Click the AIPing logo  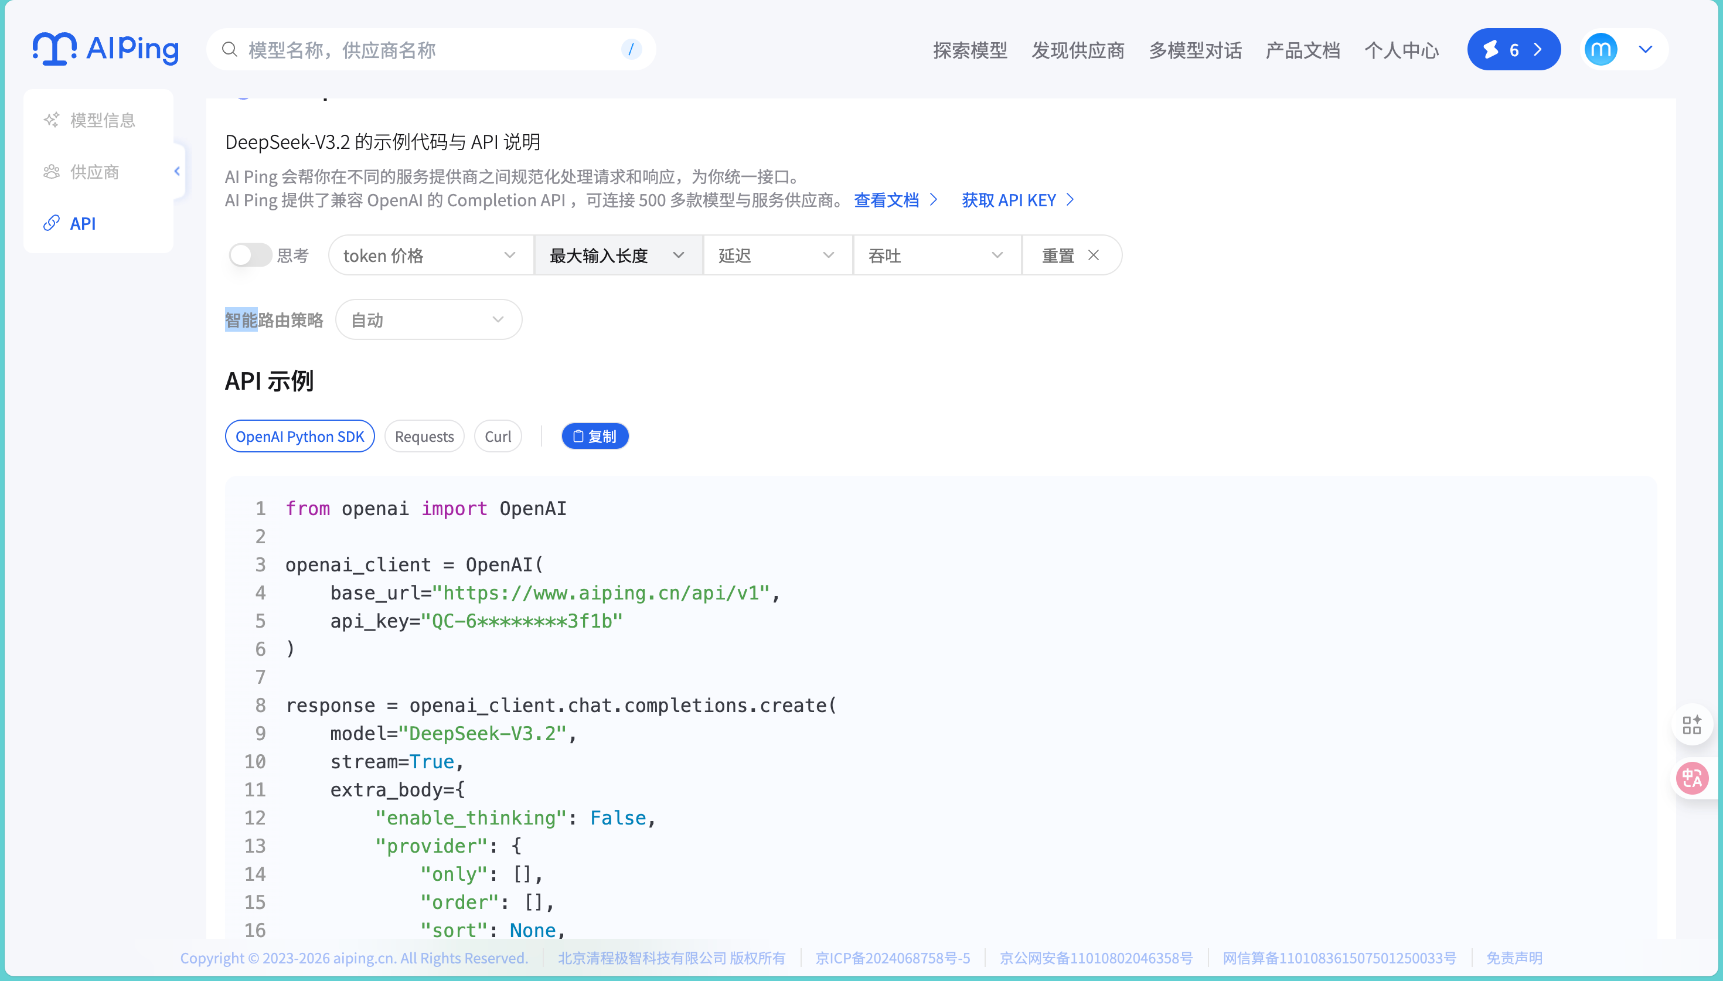105,49
